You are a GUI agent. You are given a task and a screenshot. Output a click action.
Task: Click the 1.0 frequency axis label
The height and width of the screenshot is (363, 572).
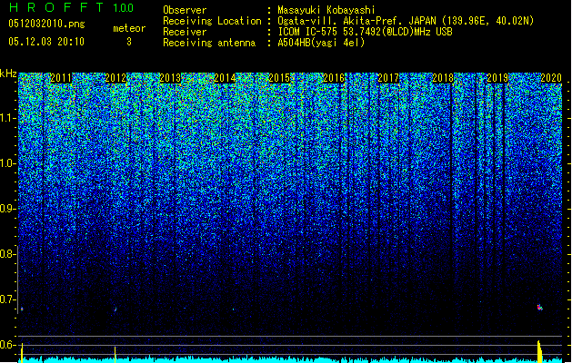click(x=8, y=163)
